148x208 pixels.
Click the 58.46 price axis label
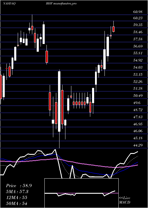coord(138,32)
